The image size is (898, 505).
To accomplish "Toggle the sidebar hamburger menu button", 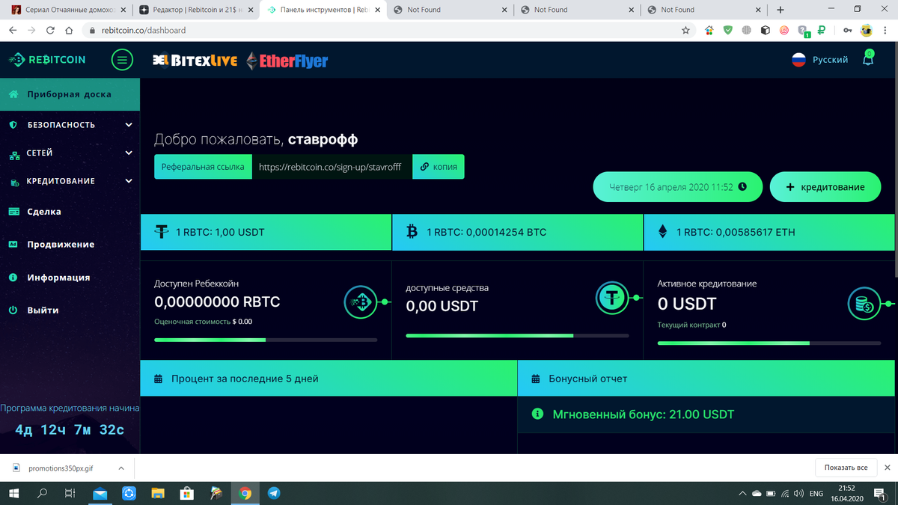I will click(122, 60).
